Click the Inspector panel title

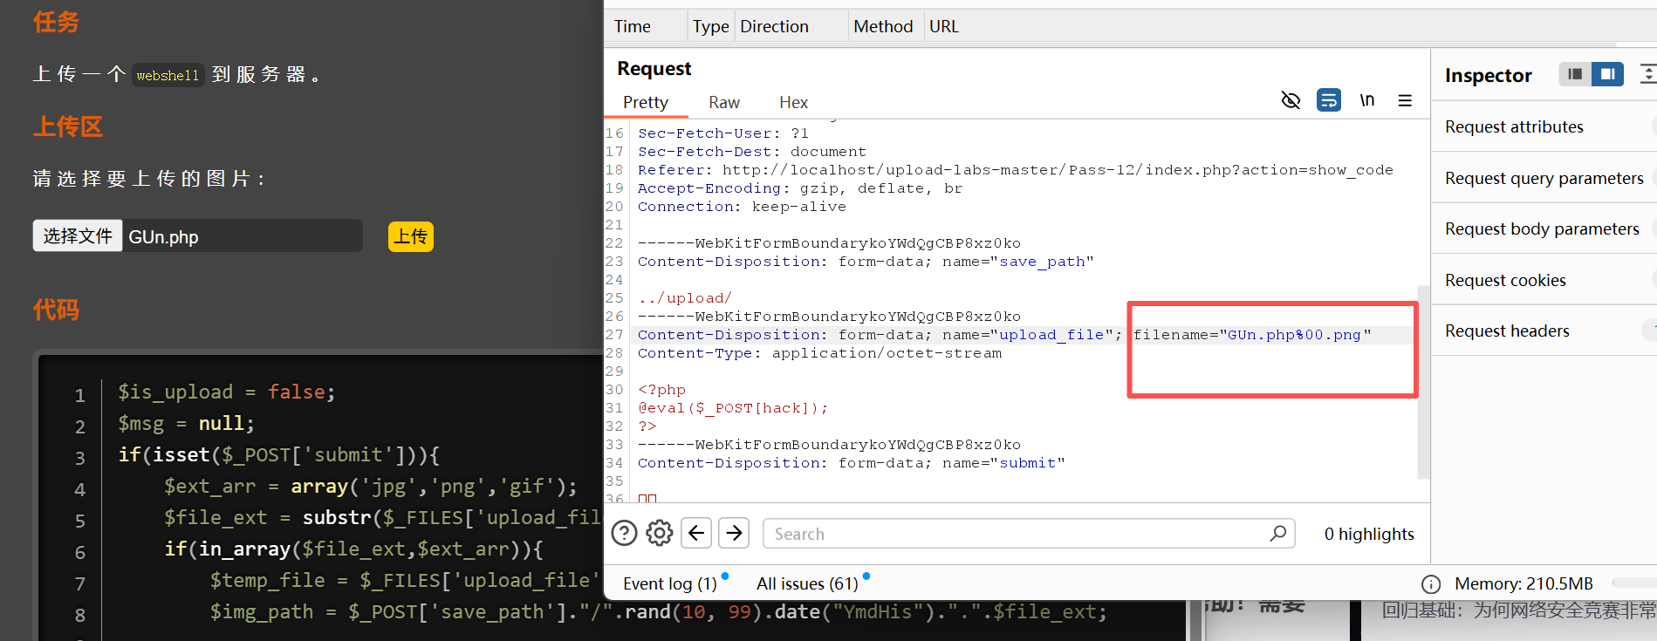coord(1488,75)
